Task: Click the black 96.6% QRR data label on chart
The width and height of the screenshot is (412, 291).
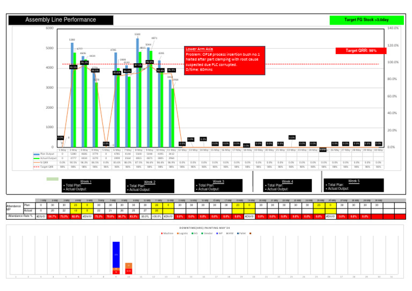Action: coord(150,62)
